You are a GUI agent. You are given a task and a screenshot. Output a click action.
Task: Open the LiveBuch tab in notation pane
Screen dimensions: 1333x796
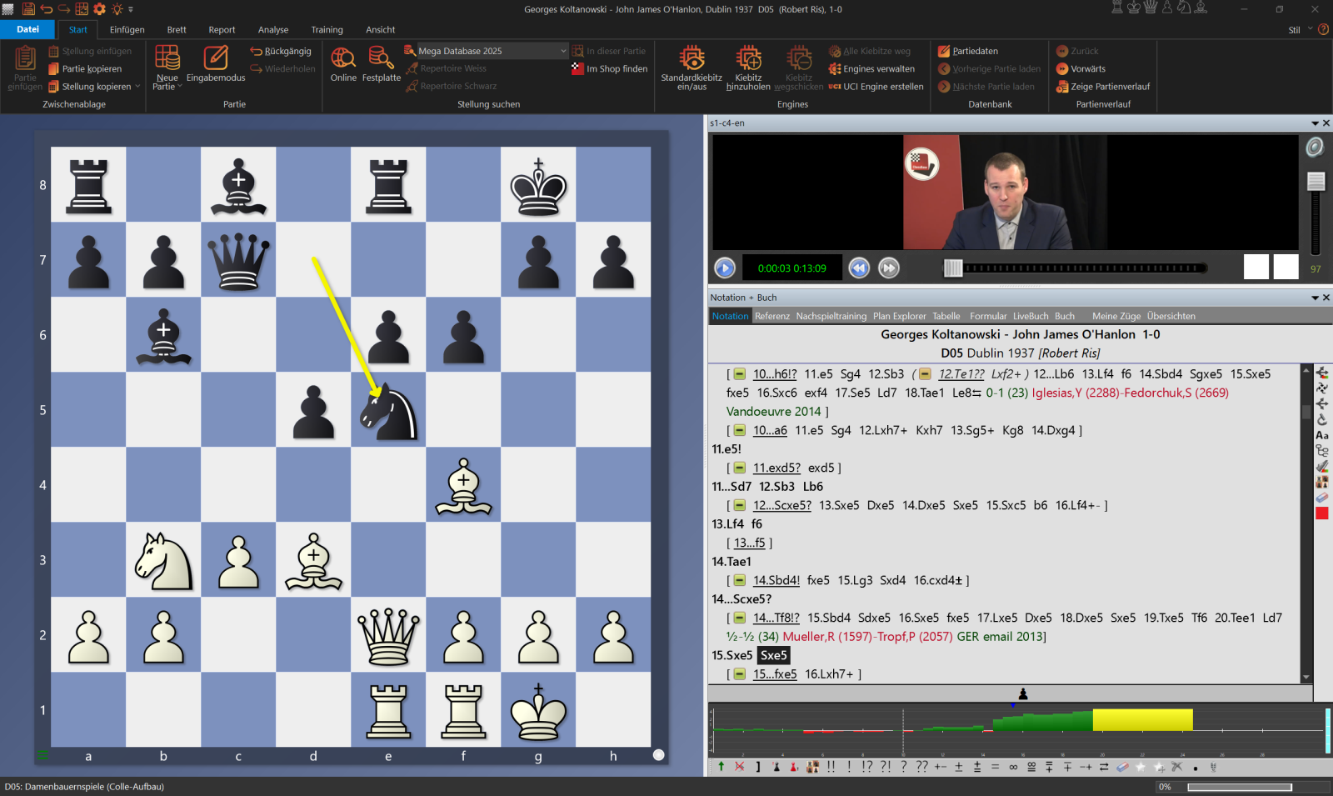click(1030, 317)
